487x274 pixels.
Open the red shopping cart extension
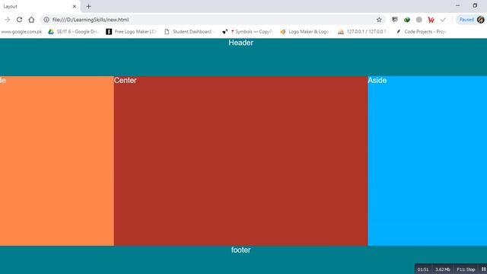point(431,20)
